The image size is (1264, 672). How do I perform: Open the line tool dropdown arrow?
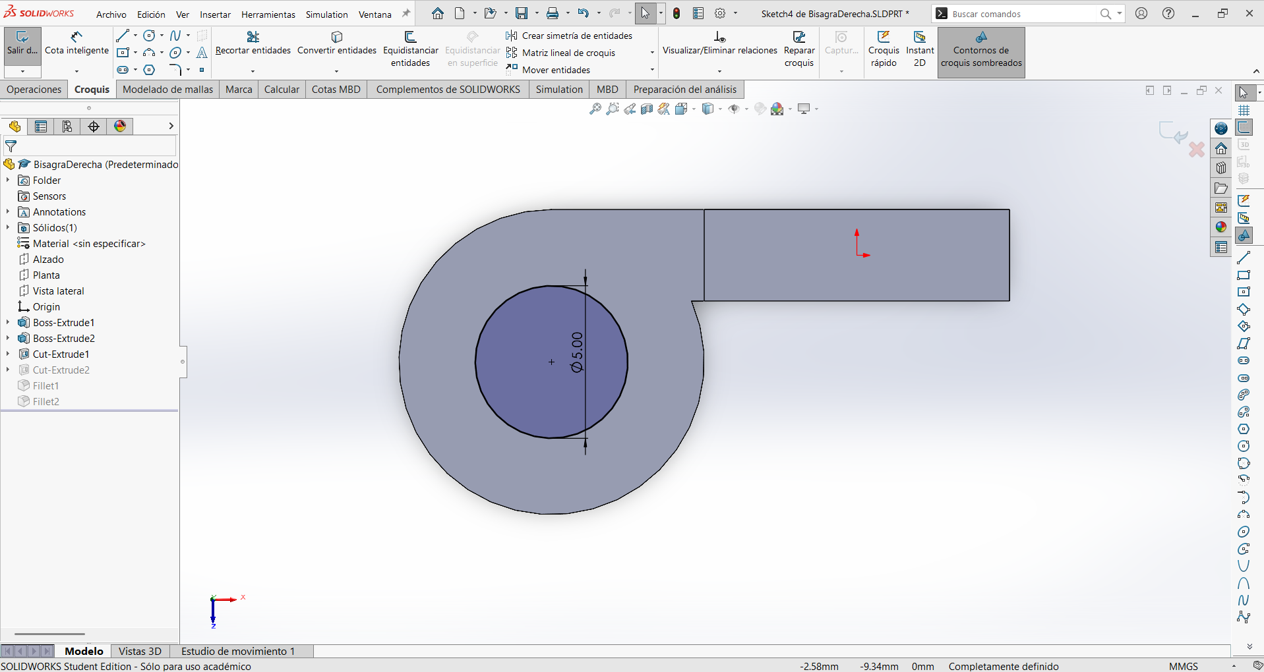pos(135,36)
